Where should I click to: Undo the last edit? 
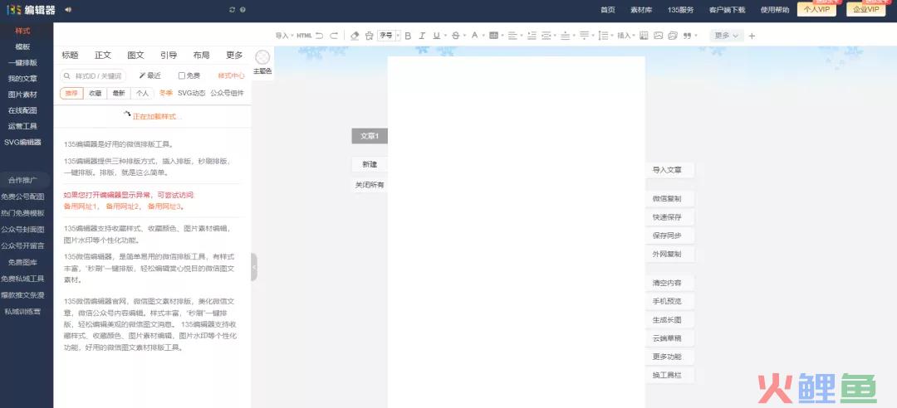click(319, 36)
